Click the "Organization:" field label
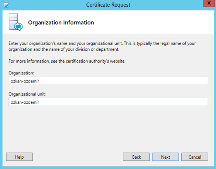 click(21, 73)
